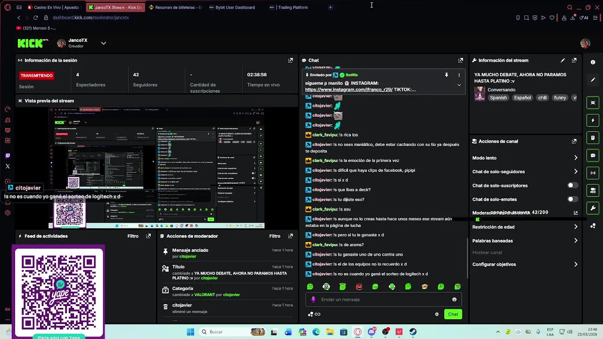
Task: Switch to Casino En Vivo browser tab
Action: pos(54,7)
